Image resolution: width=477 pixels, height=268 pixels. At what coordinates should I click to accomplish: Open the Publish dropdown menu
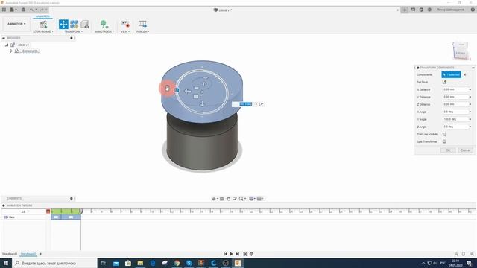(x=142, y=31)
